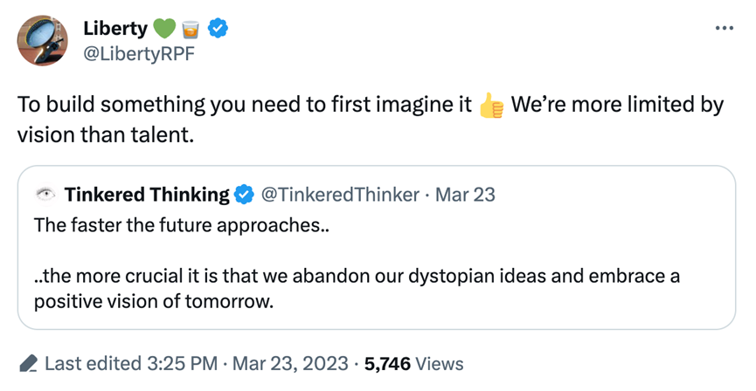Click Liberty's blue verified badge
The width and height of the screenshot is (756, 391).
tap(218, 29)
